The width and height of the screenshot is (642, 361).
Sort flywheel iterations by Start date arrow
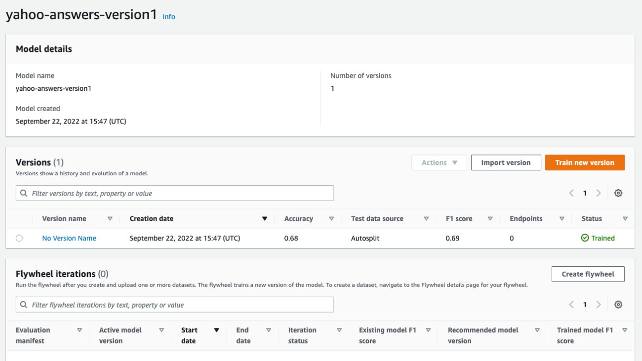[x=216, y=330]
